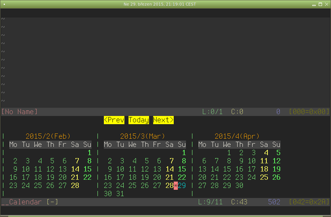331x217 pixels.
Task: Open the window menu icon top-left
Action: tap(4, 4)
